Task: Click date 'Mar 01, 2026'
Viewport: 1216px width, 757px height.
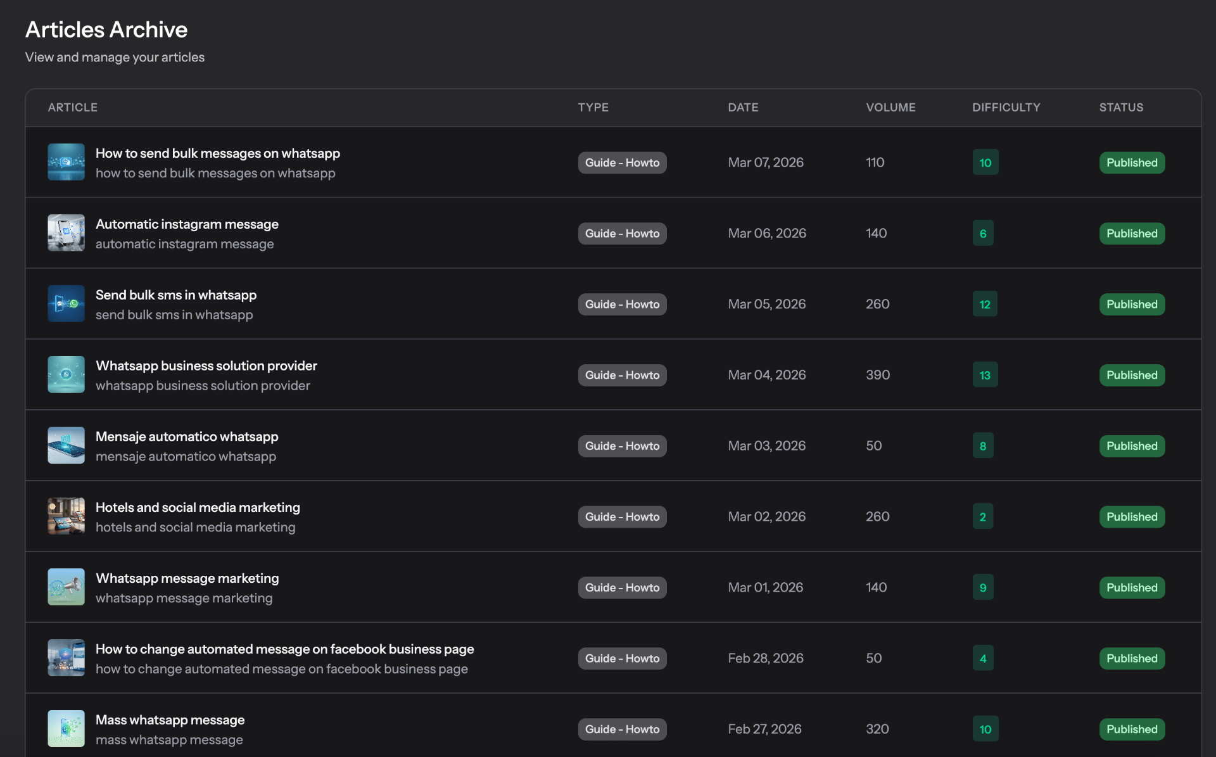Action: (765, 588)
